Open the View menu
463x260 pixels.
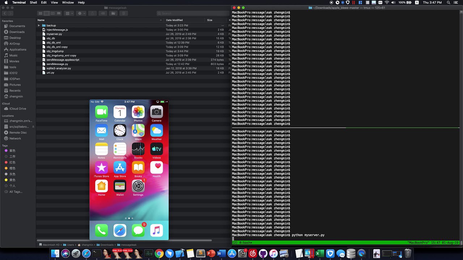[54, 3]
